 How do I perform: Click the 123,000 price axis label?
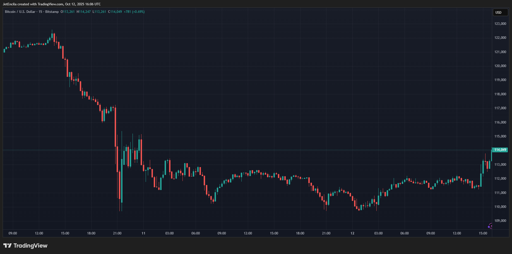click(x=500, y=24)
